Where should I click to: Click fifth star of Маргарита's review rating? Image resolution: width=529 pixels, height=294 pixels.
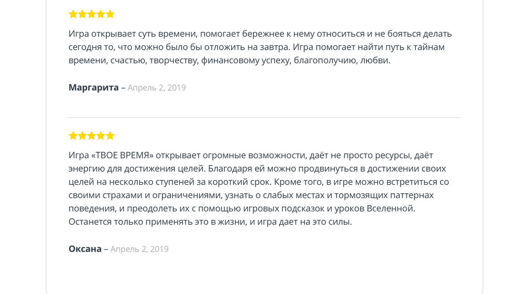pos(110,14)
